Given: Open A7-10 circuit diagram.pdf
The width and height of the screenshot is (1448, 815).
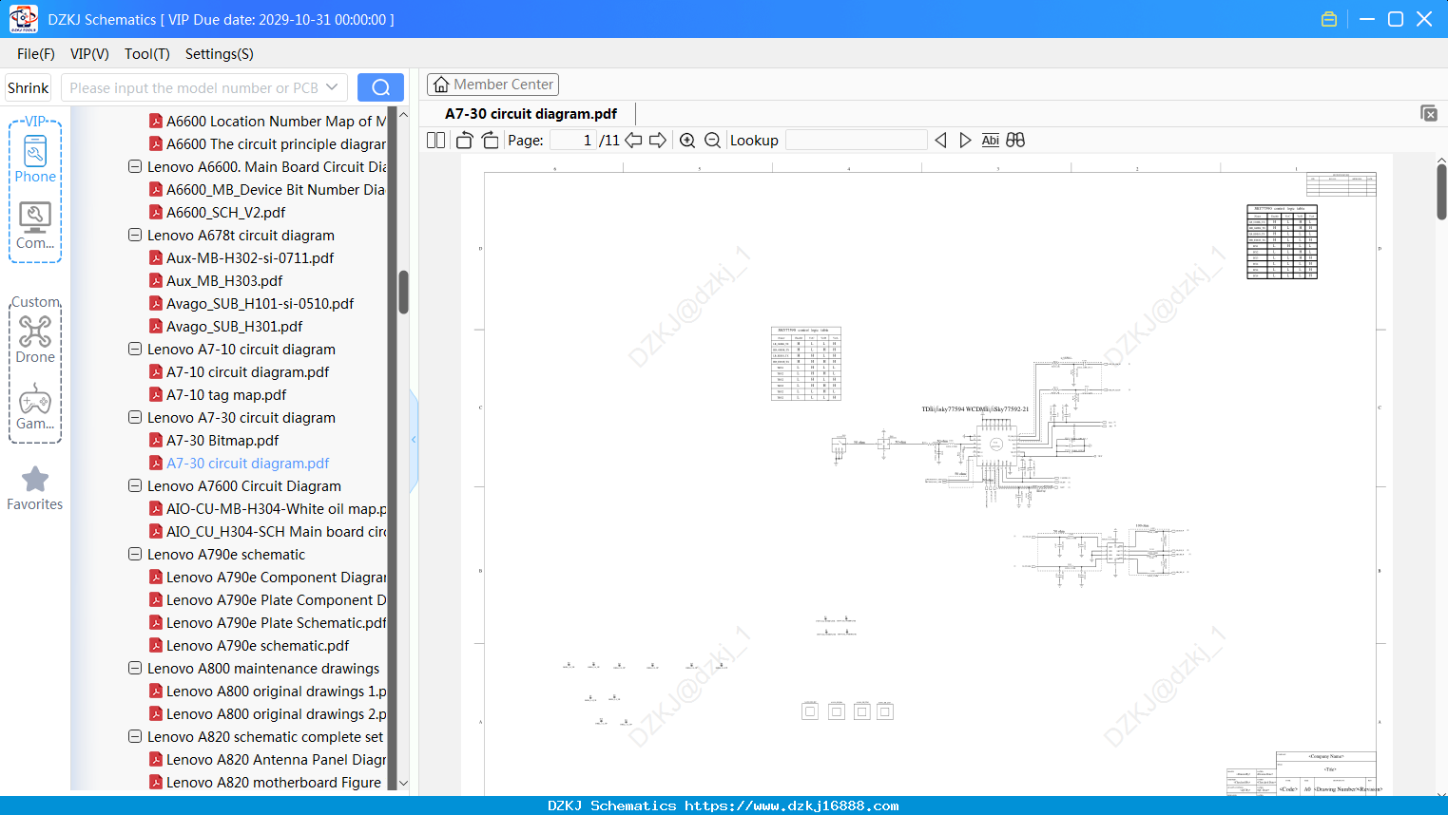Looking at the screenshot, I should (247, 371).
